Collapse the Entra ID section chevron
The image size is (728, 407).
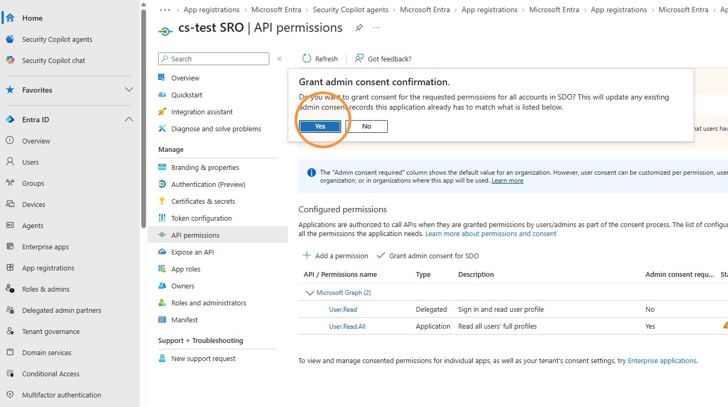(129, 120)
